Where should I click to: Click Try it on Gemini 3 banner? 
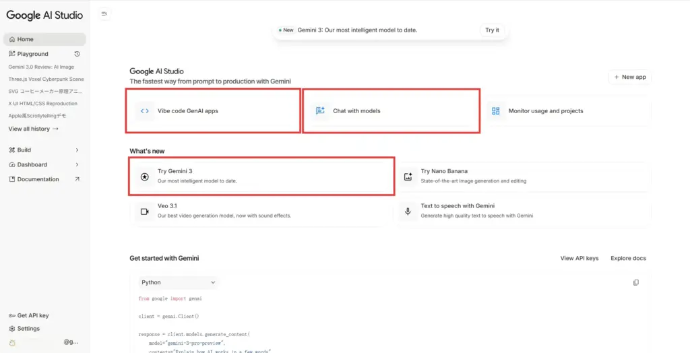pyautogui.click(x=493, y=30)
